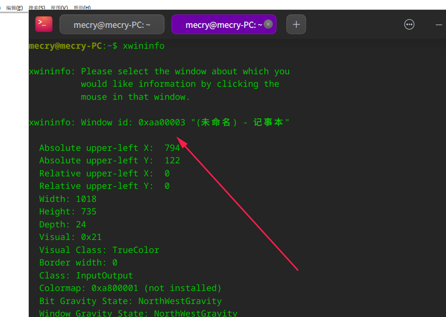Open the 编辑(E) menu in Notepad
This screenshot has width=446, height=317.
point(14,8)
